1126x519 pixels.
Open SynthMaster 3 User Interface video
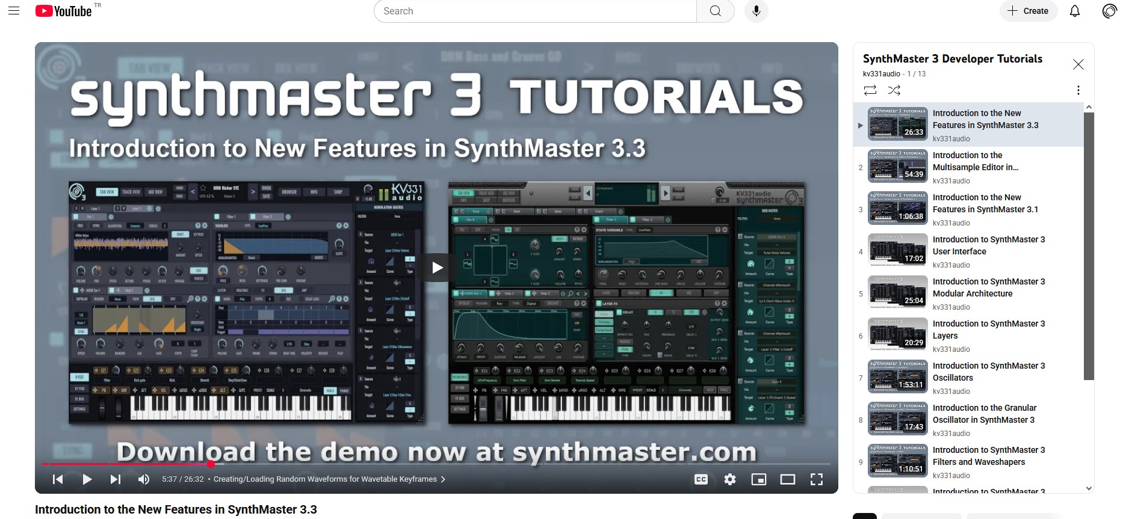pyautogui.click(x=989, y=245)
